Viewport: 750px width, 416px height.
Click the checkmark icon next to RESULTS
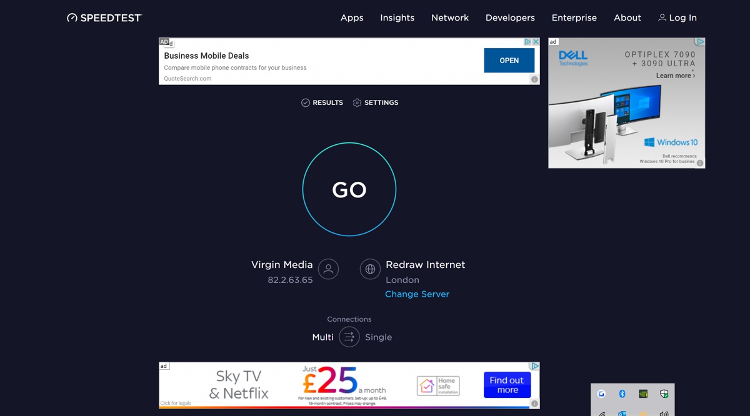pyautogui.click(x=306, y=102)
